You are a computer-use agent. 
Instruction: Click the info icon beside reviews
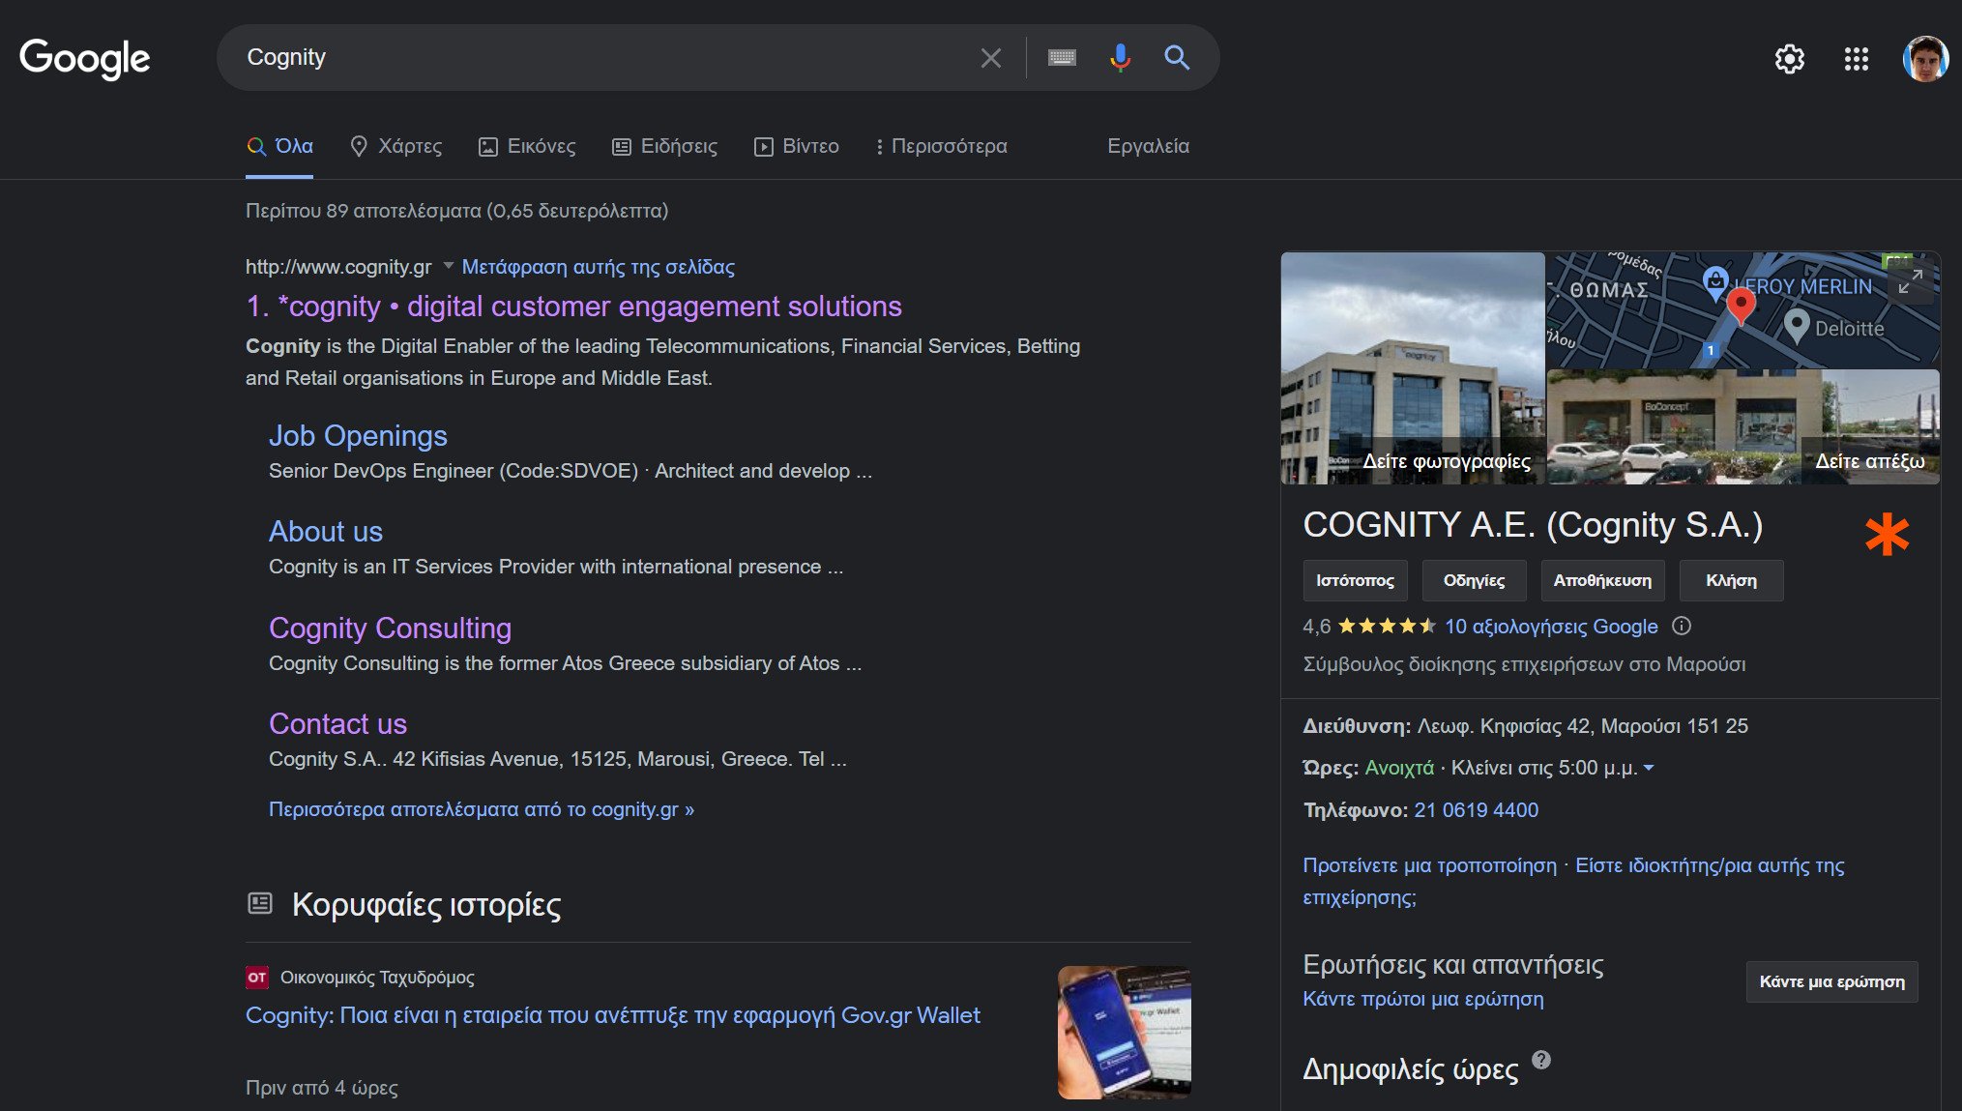1682,626
